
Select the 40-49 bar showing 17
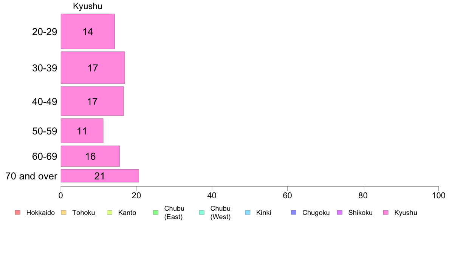coord(92,101)
